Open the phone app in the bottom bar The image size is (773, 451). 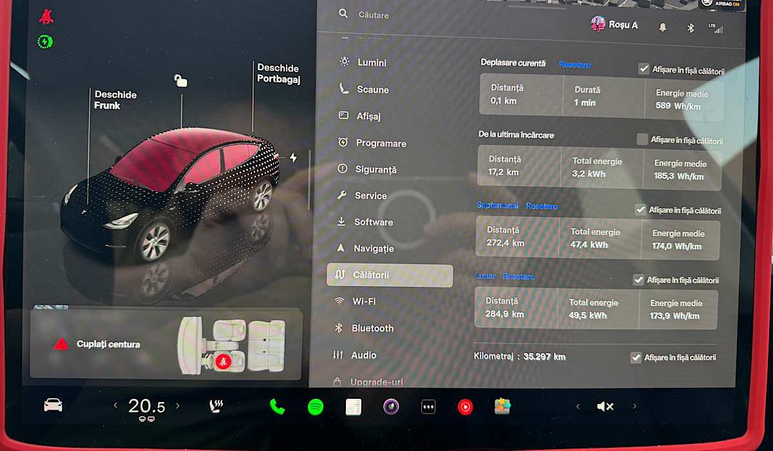tap(277, 407)
